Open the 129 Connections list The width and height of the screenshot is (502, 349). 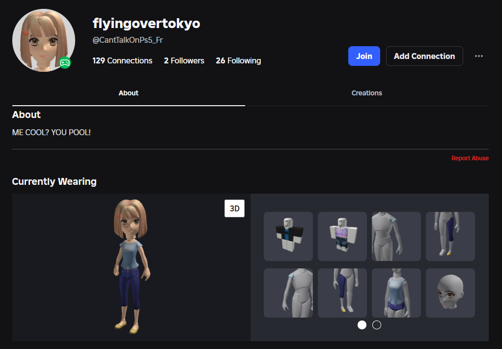[x=122, y=60]
